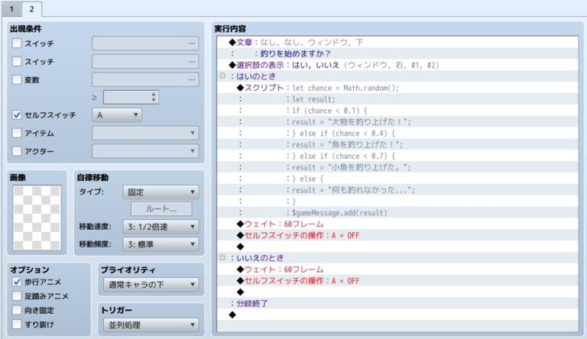Check the アクター condition checkbox
This screenshot has width=587, height=339.
tap(18, 151)
